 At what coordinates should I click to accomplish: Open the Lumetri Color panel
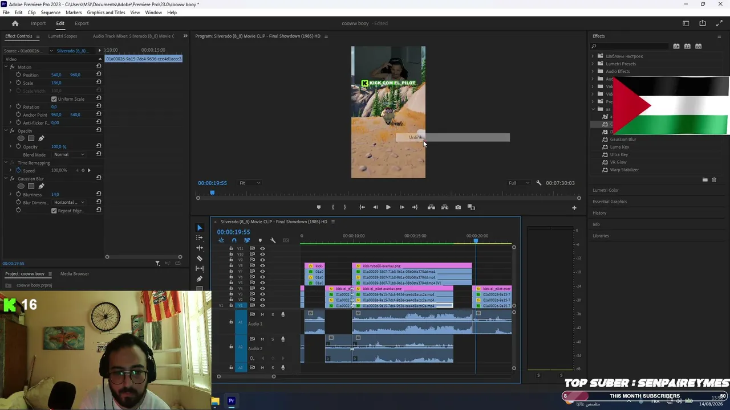pos(606,190)
